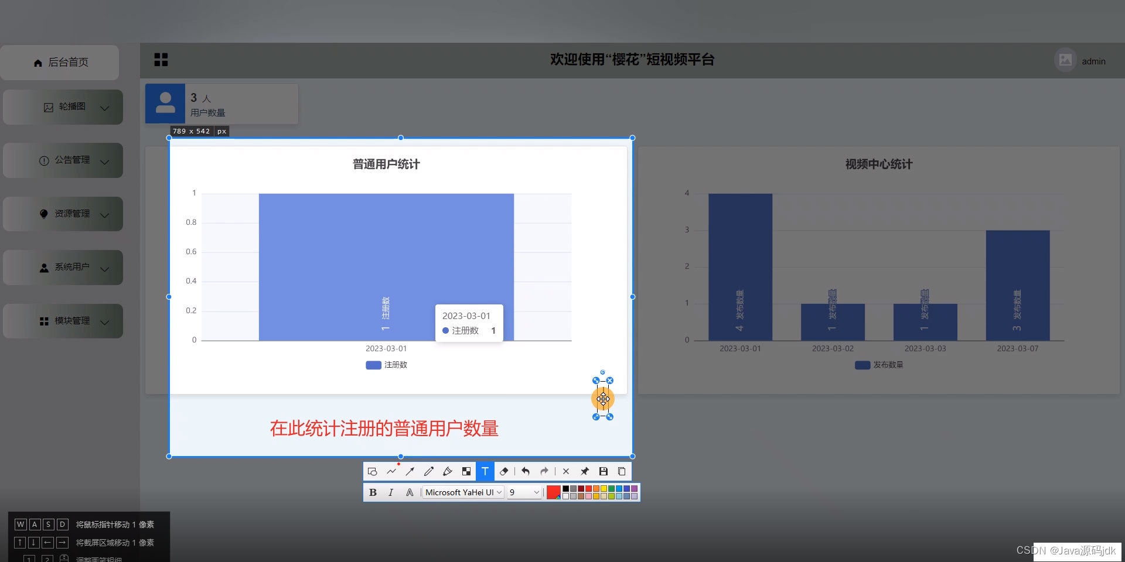Undo the last annotation

526,471
